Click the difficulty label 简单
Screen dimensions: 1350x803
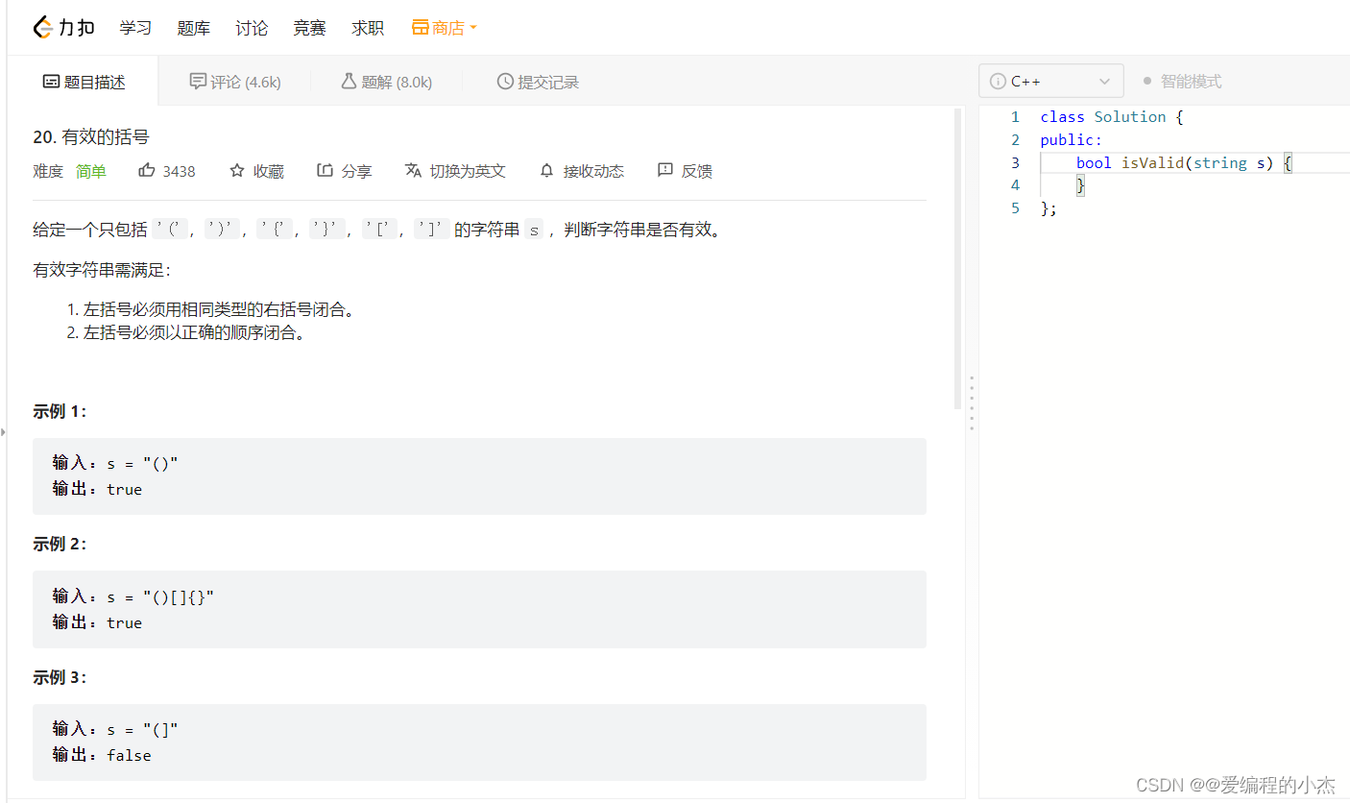pyautogui.click(x=91, y=171)
